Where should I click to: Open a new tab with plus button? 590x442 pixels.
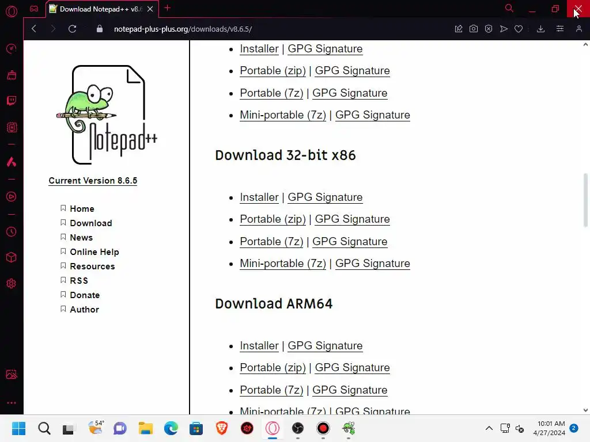pos(168,8)
